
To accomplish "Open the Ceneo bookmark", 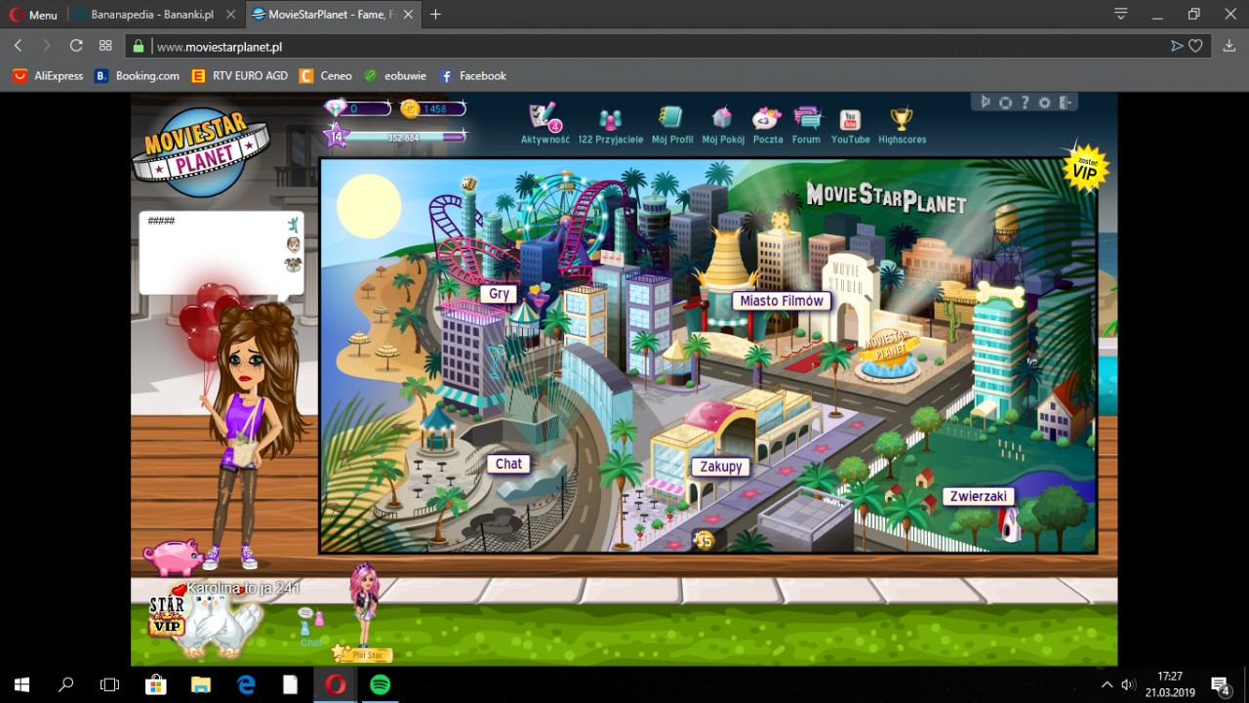I will pyautogui.click(x=326, y=75).
